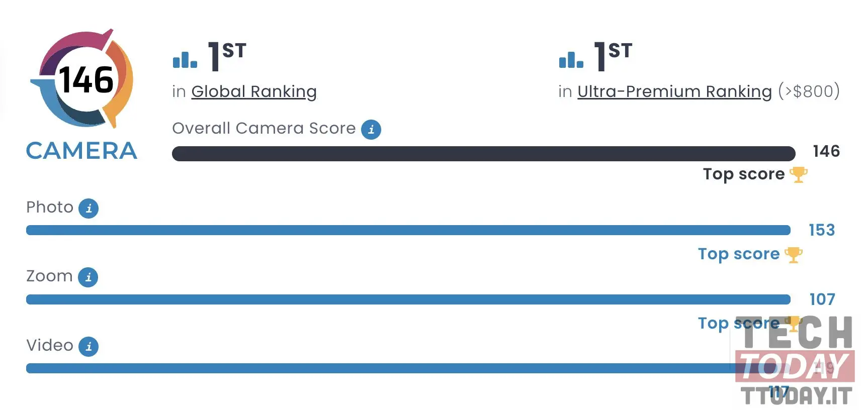The image size is (864, 412).
Task: Click the info icon next to Video
Action: [89, 346]
